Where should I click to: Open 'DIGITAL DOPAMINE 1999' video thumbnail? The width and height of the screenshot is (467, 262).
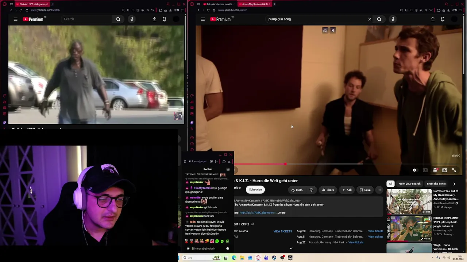click(409, 229)
